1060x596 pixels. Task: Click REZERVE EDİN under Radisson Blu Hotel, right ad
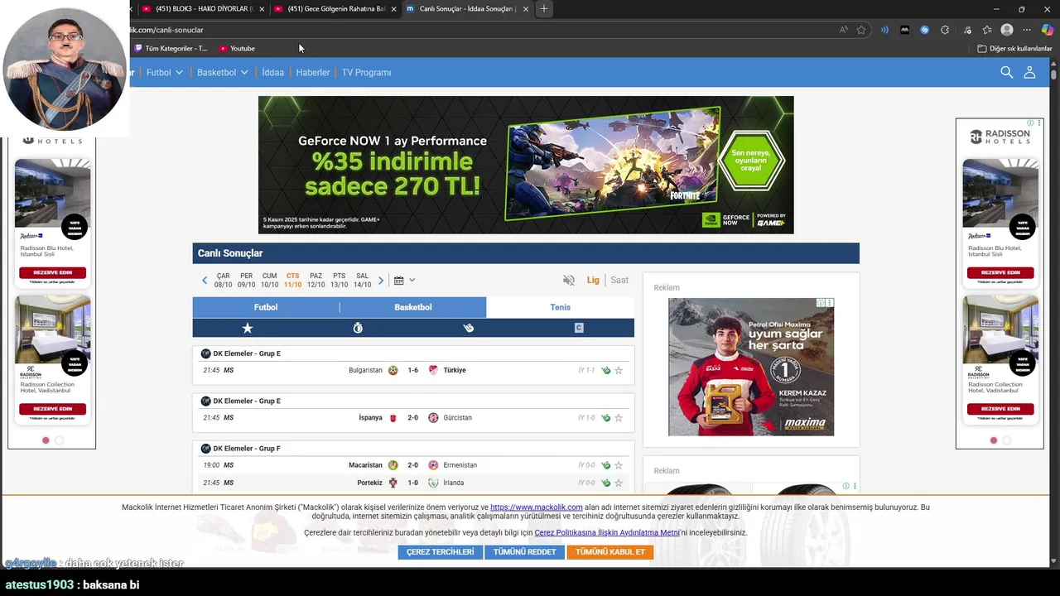[x=1000, y=272]
